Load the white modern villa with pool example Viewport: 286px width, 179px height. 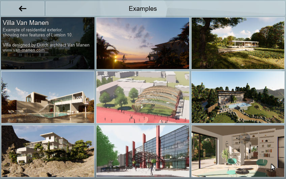(48, 97)
